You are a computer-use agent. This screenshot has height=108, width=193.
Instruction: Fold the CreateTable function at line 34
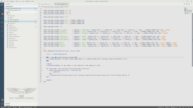pyautogui.click(x=43, y=51)
